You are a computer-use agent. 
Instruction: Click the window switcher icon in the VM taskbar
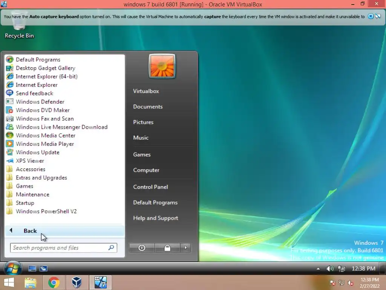(x=44, y=268)
